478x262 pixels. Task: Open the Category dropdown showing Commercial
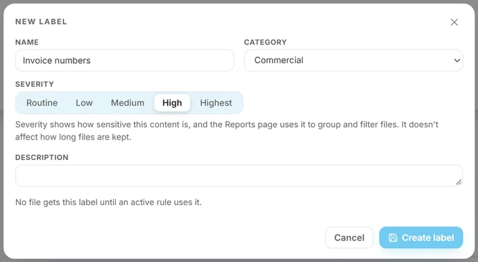[x=353, y=60]
